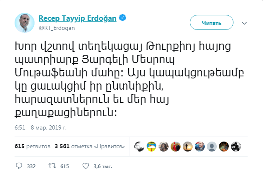Click the blue verified badge
263x181 pixels.
tap(123, 18)
